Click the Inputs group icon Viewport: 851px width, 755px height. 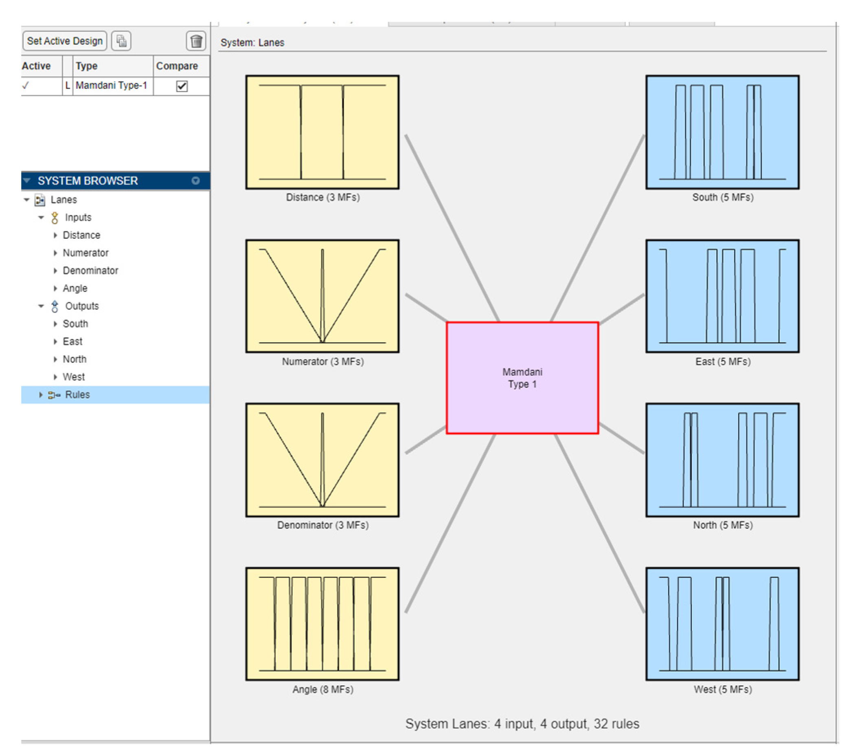(55, 218)
